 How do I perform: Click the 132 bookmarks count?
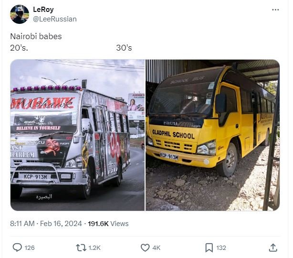pos(221,248)
